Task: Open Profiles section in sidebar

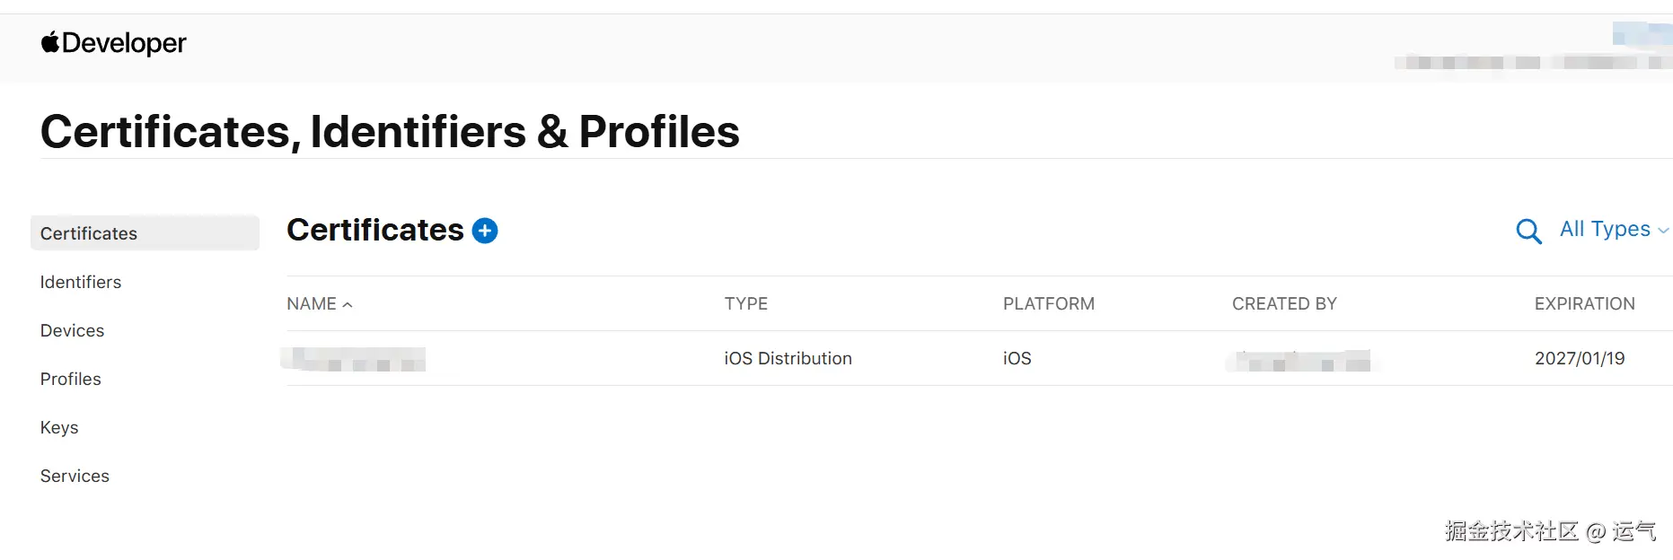Action: 71,379
